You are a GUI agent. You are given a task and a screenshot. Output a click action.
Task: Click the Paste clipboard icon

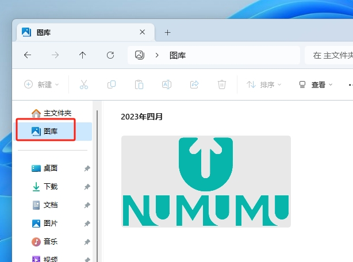139,84
